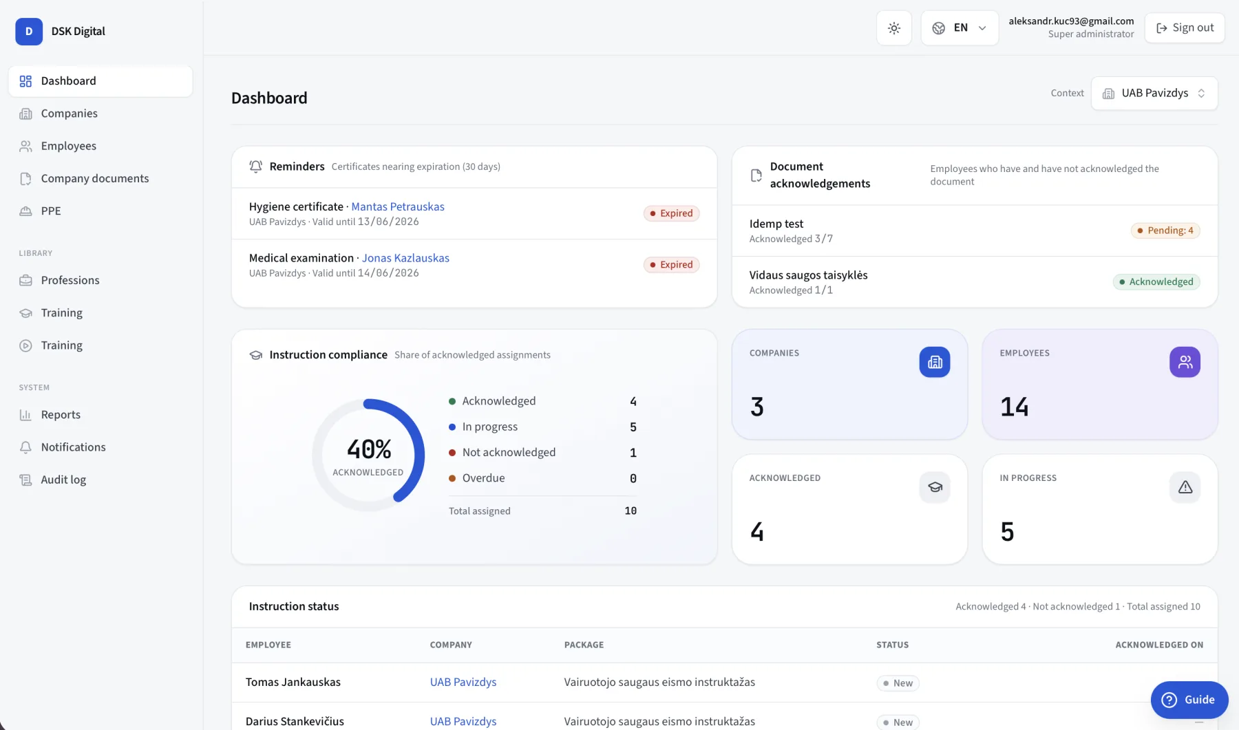Toggle the light/dark theme sun button
Screen dimensions: 1239x730
point(893,28)
